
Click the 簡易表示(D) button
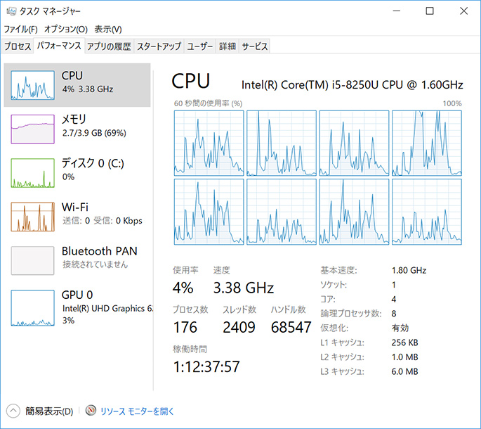point(49,411)
